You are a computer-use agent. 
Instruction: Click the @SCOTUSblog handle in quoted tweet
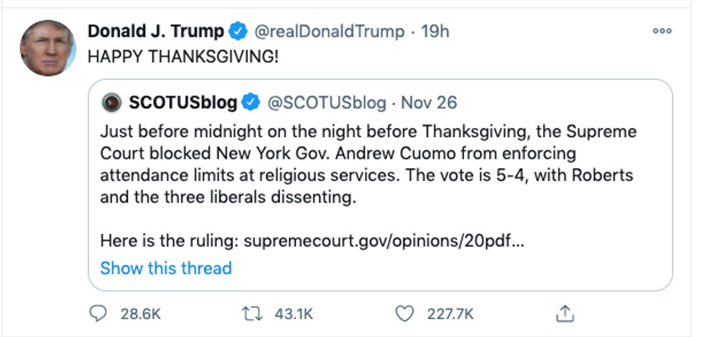(327, 102)
